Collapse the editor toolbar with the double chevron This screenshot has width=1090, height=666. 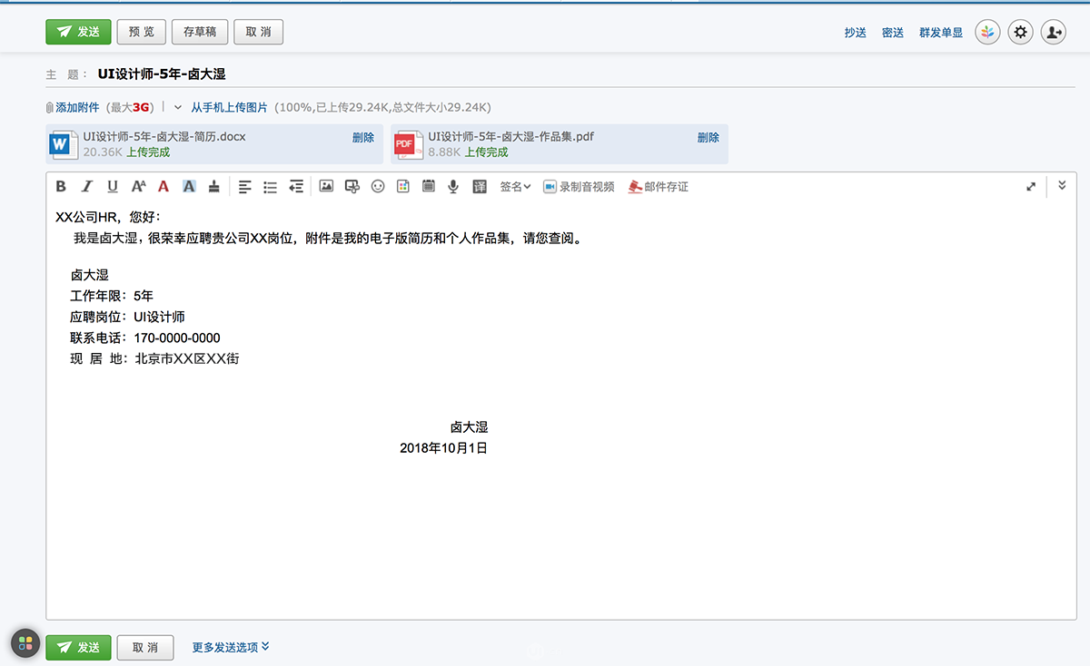click(x=1062, y=185)
